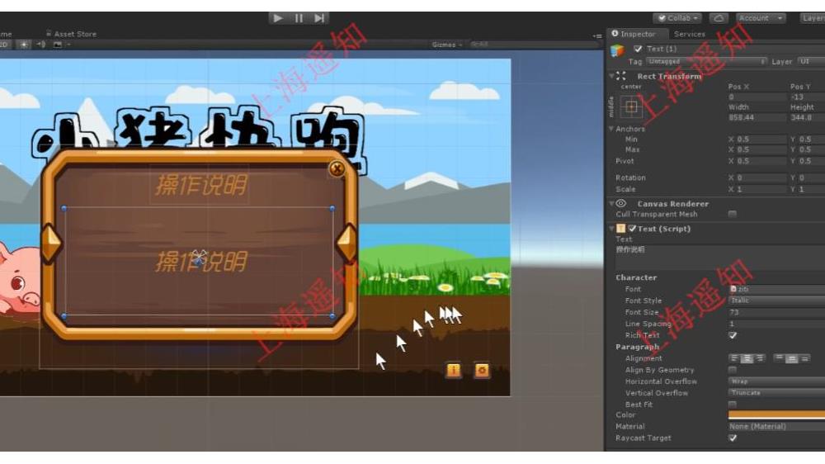
Task: Collapse the Rect Transform component
Action: [611, 76]
